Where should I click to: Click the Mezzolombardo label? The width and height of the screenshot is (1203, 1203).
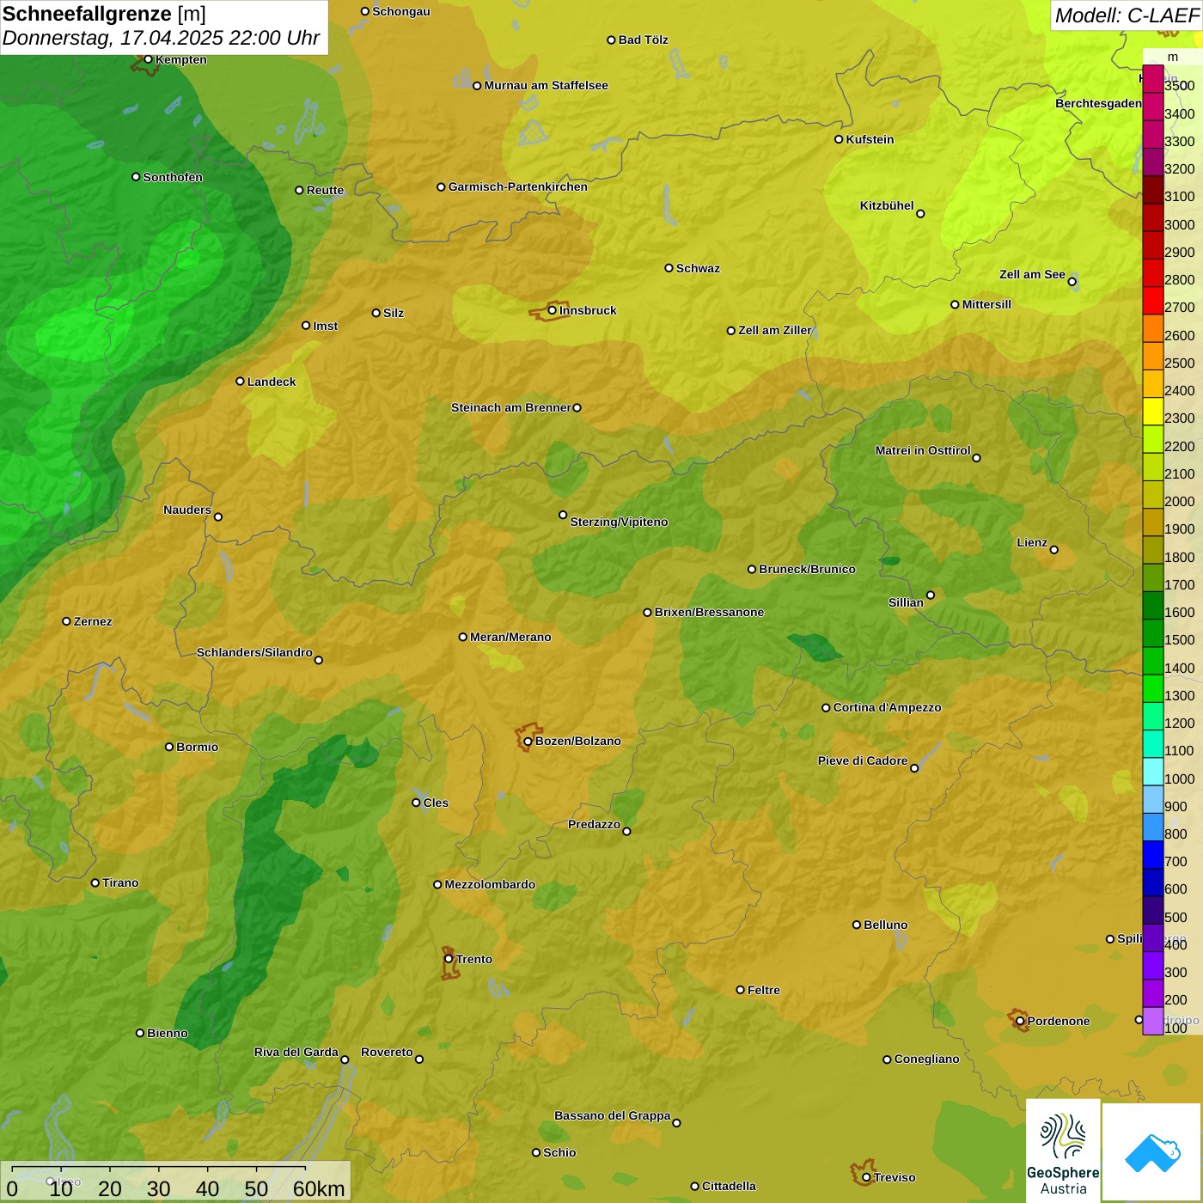pos(490,884)
